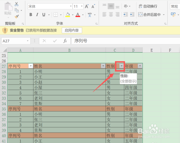Select column B header

point(70,50)
